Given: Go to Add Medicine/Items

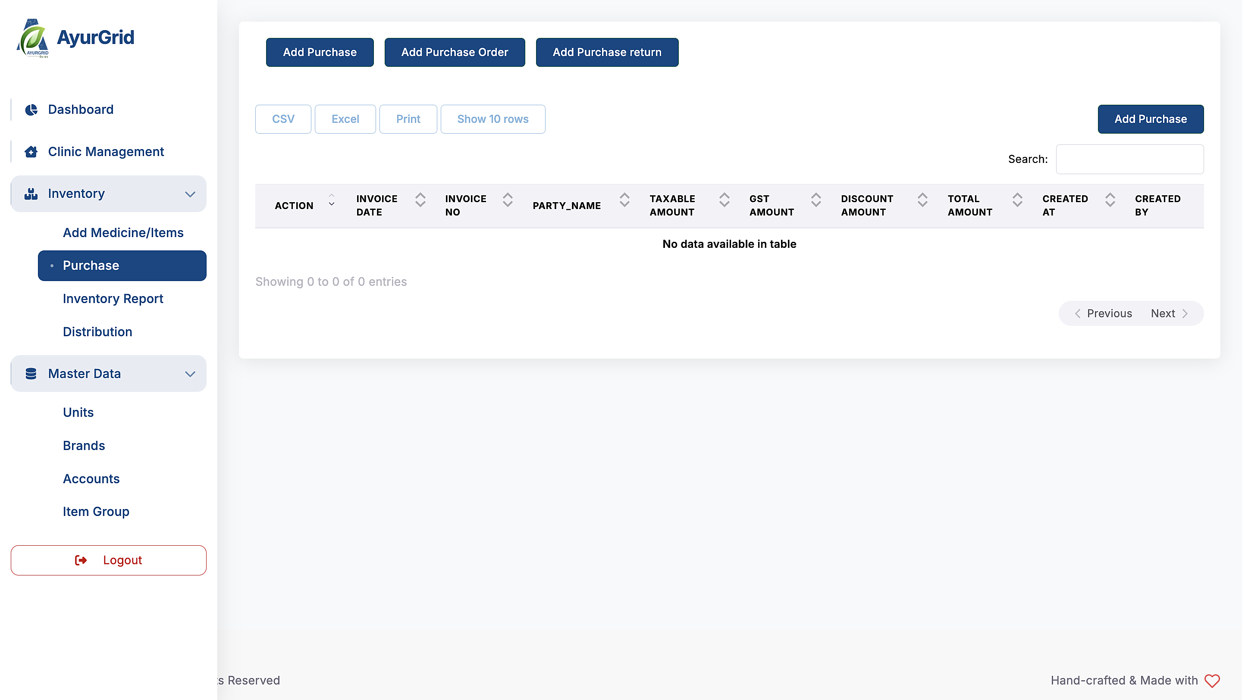Looking at the screenshot, I should [123, 233].
